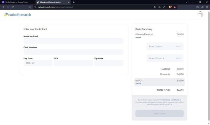Screen dimensions: 210x125
Task: Click the Place Order button
Action: (159, 114)
